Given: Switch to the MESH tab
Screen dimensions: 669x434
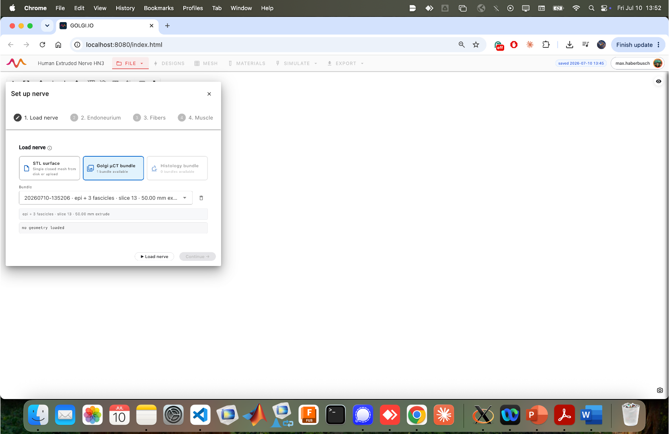Looking at the screenshot, I should (x=206, y=63).
